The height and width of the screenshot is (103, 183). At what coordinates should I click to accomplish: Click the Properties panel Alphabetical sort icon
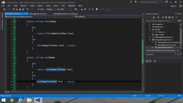[x=151, y=61]
